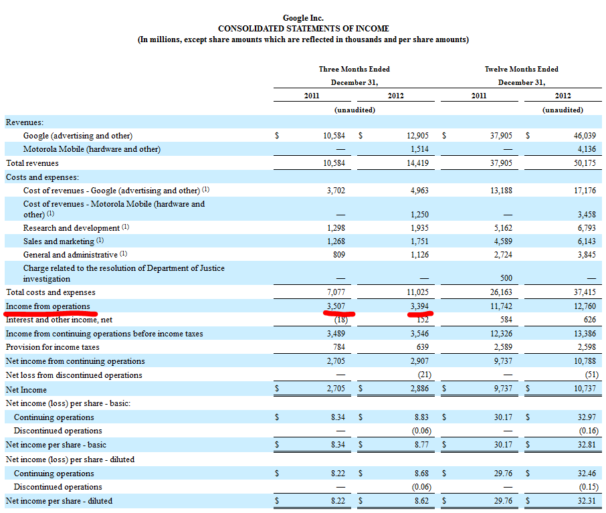
Task: Select the 'Interest and other income, net' label
Action: pos(59,320)
